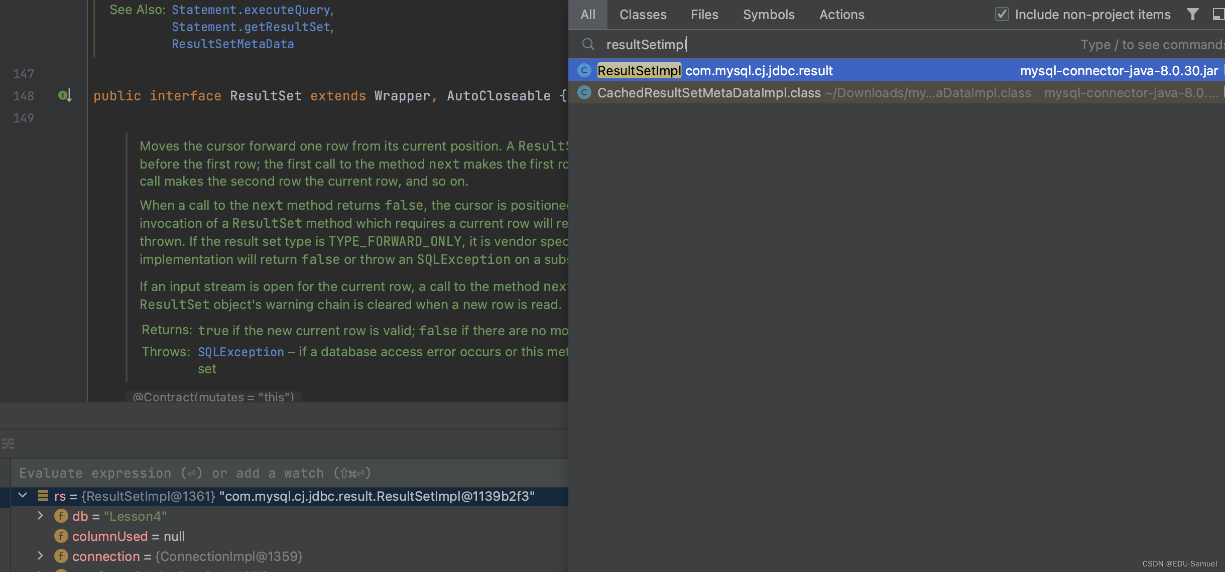The image size is (1225, 572).
Task: Click field icon beside db variable
Action: tap(61, 516)
